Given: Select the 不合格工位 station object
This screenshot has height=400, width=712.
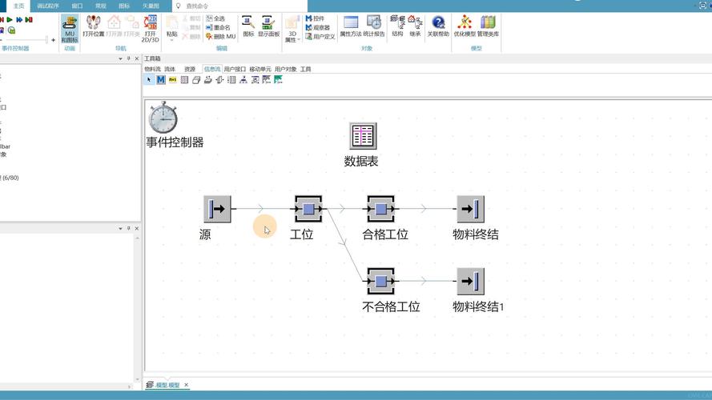Looking at the screenshot, I should pos(381,281).
